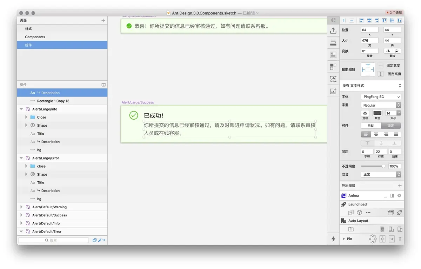Center-align the text
The height and width of the screenshot is (269, 421).
coord(376,134)
